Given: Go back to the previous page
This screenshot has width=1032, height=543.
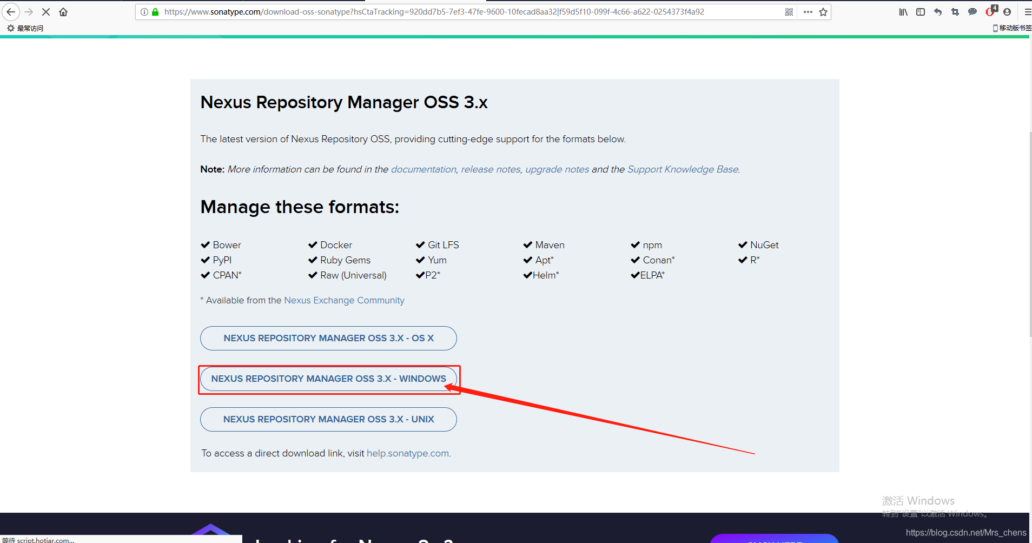Looking at the screenshot, I should point(11,12).
